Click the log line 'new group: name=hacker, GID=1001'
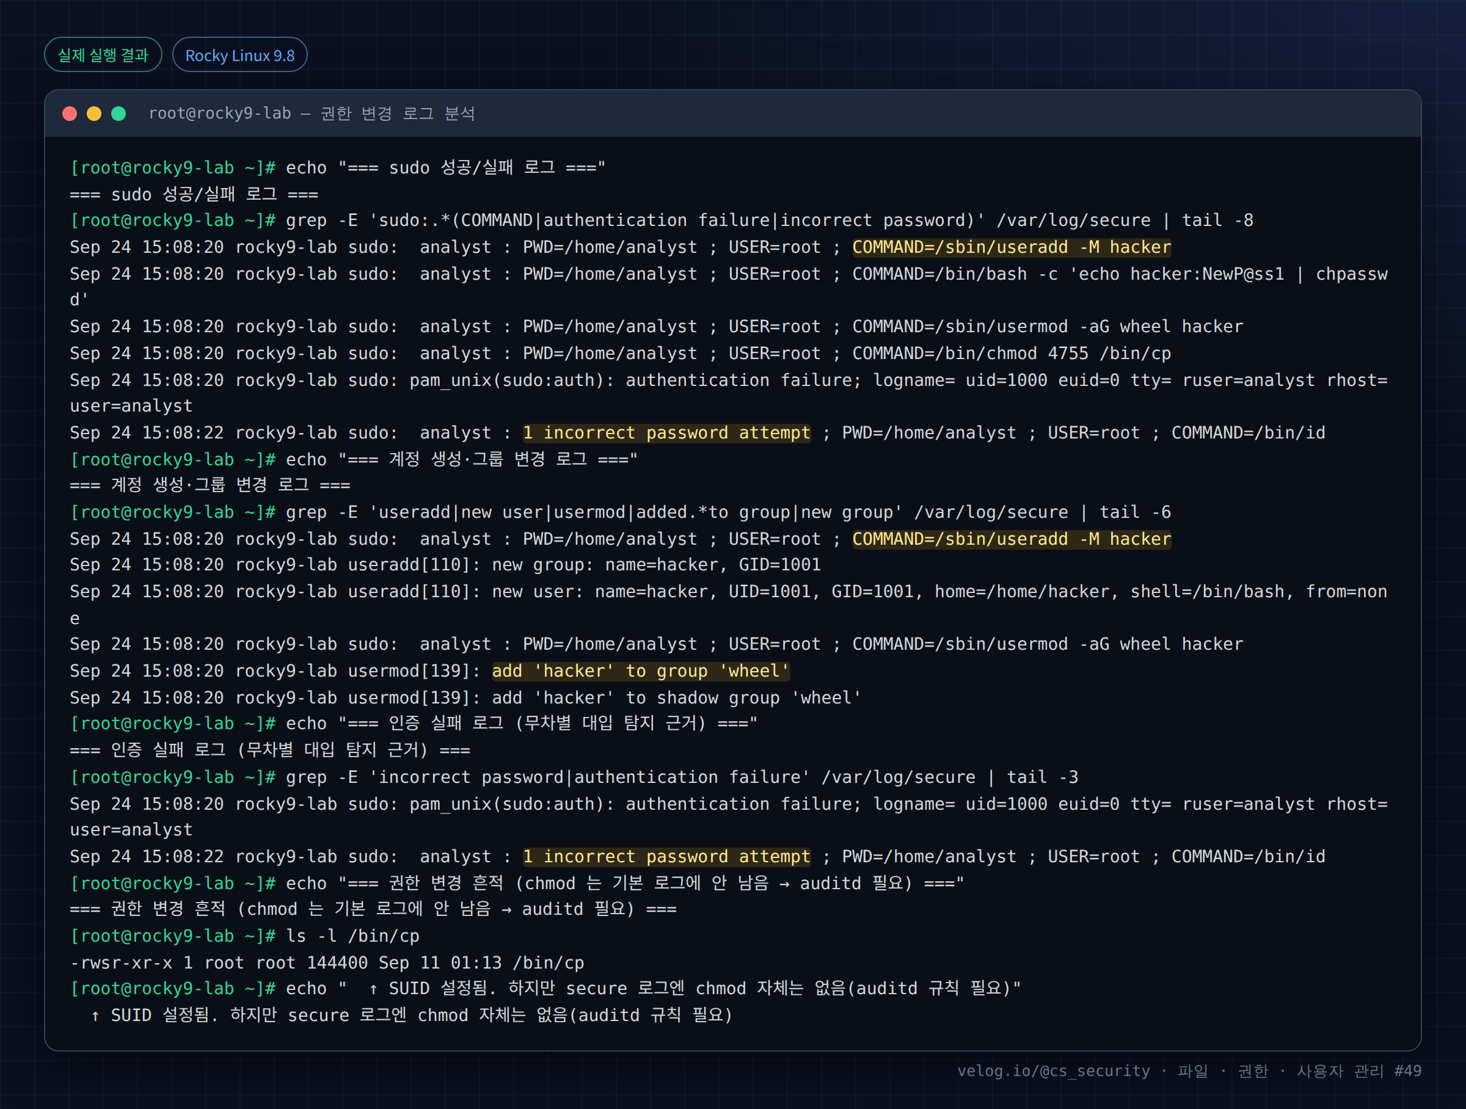The image size is (1466, 1109). [445, 564]
